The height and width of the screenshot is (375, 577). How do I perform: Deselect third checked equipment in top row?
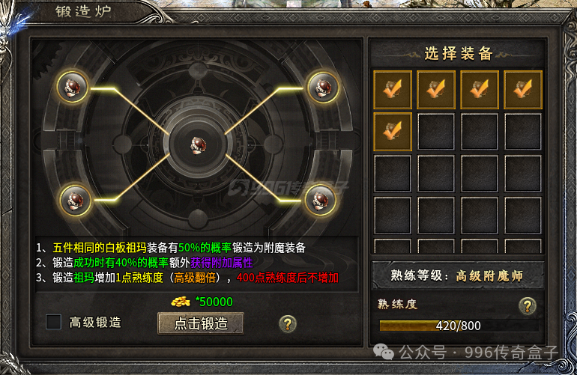480,90
